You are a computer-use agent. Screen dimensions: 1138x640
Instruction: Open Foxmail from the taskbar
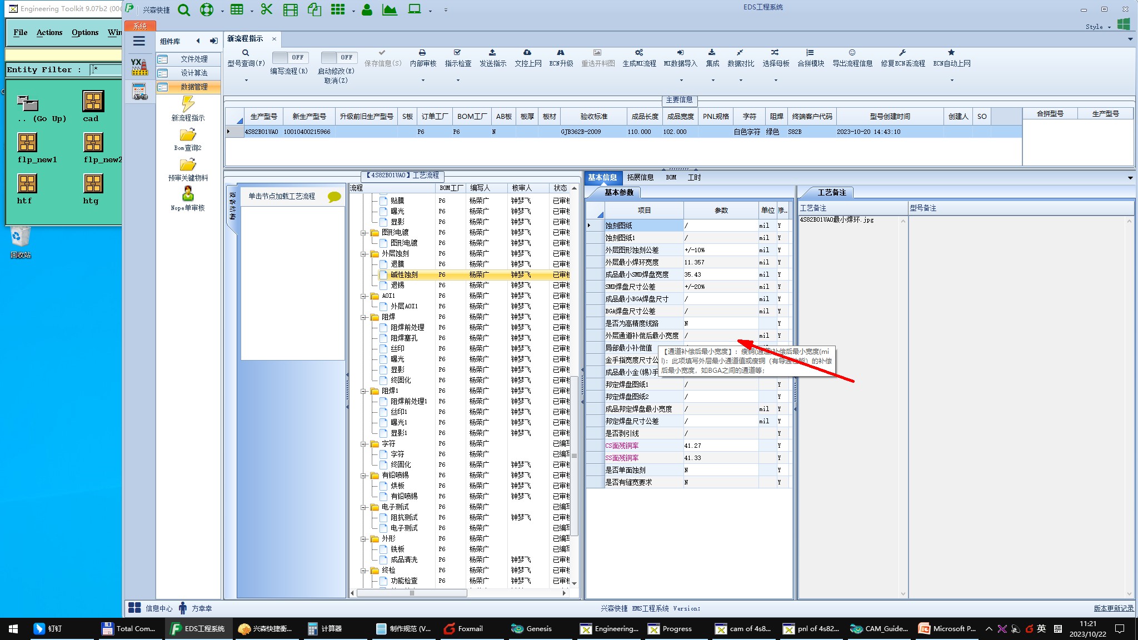point(464,629)
